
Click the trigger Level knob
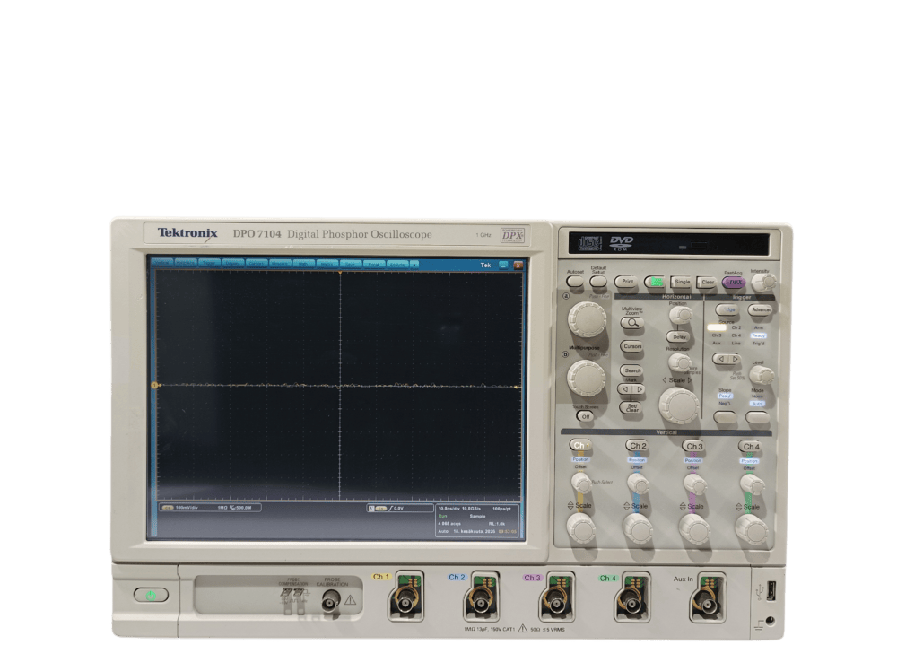pos(762,375)
